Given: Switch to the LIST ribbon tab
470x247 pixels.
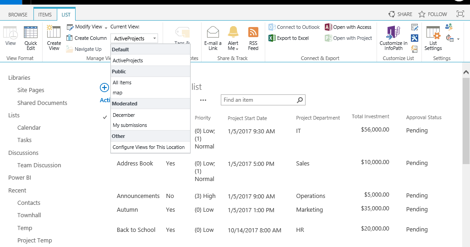Looking at the screenshot, I should [x=66, y=14].
